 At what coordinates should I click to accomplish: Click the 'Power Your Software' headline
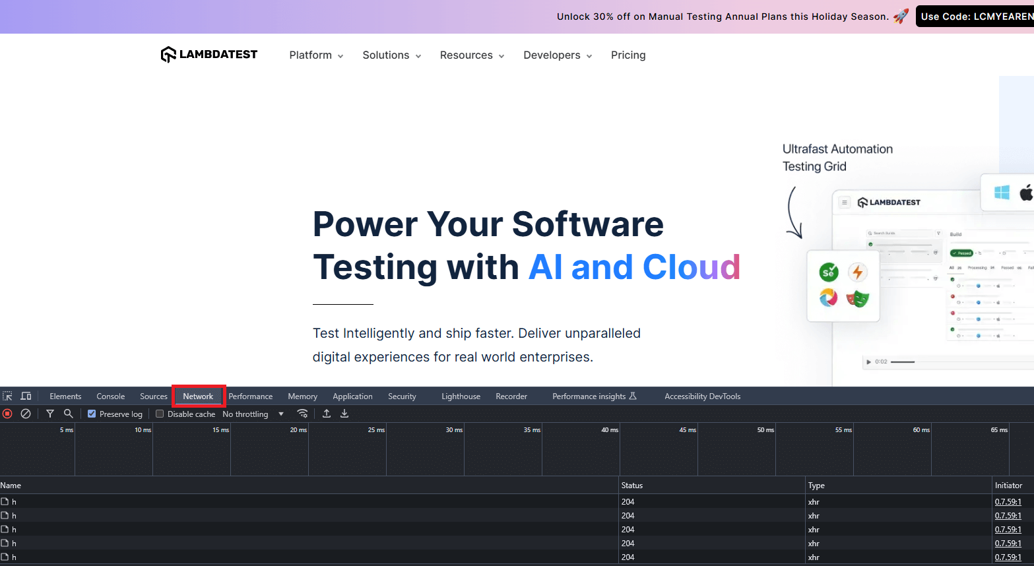488,224
